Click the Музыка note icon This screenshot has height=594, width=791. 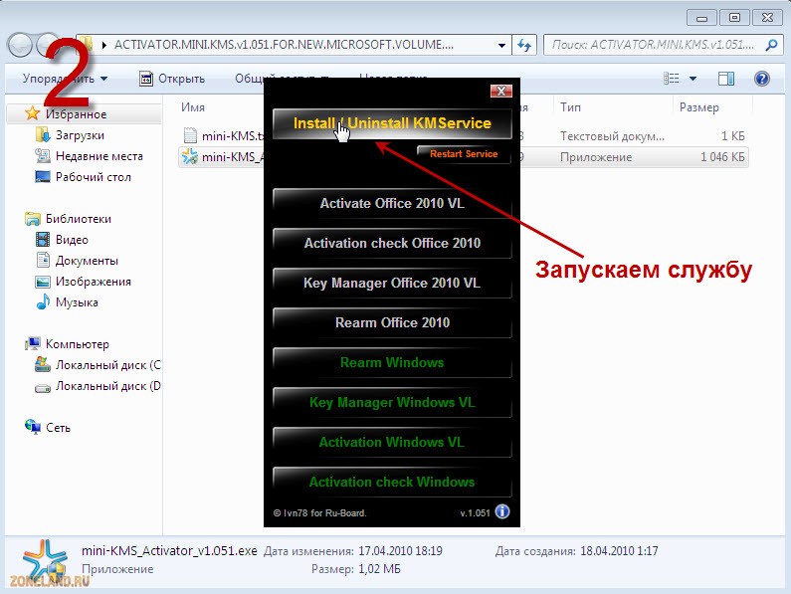(x=43, y=301)
